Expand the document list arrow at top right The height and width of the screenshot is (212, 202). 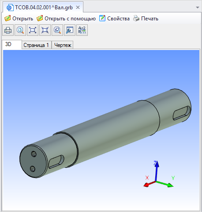coord(198,8)
